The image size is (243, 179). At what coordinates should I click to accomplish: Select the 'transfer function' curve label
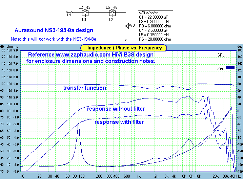(85, 88)
